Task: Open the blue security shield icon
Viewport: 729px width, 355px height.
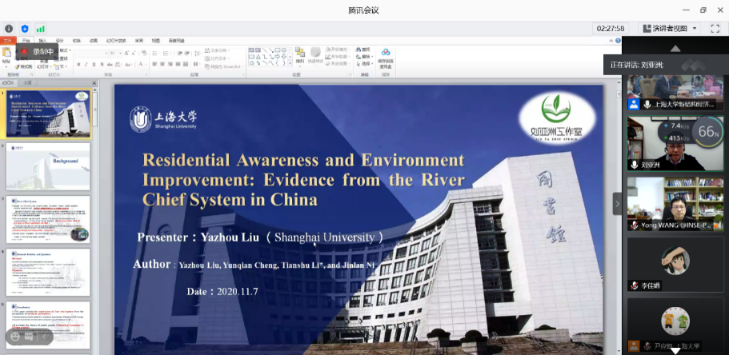Action: (25, 29)
